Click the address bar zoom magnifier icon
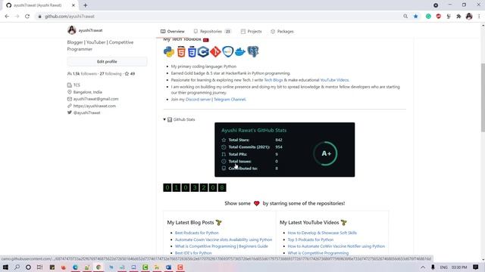This screenshot has width=485, height=272. coord(405,17)
